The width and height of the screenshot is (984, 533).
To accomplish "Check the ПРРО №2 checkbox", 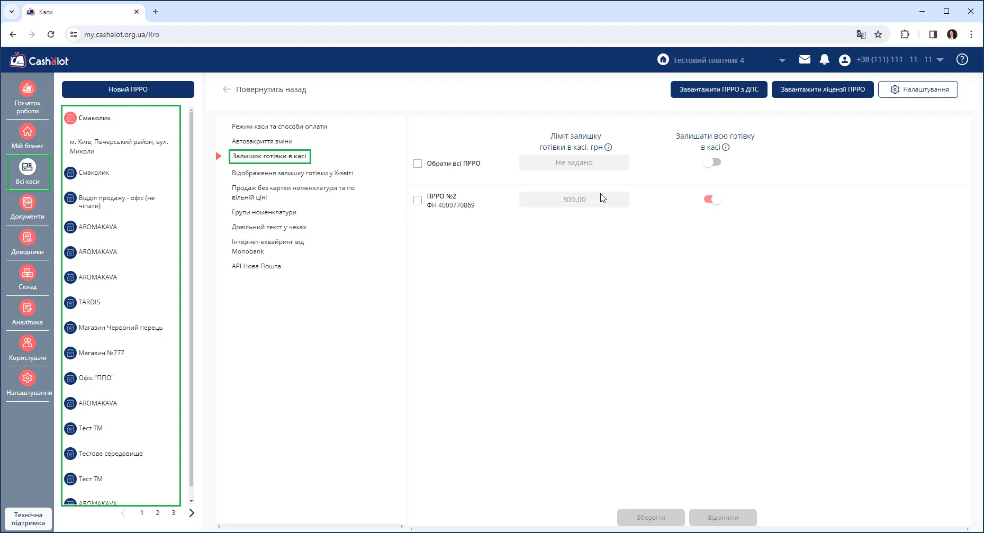I will click(418, 200).
